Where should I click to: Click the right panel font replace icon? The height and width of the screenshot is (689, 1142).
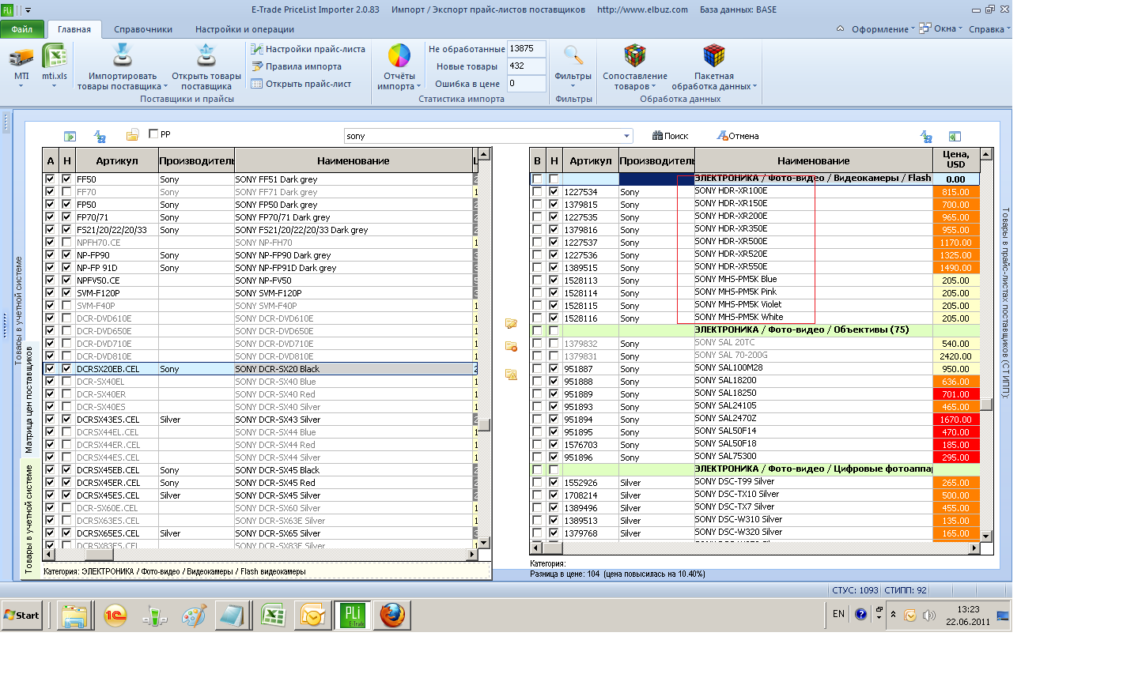coord(926,136)
